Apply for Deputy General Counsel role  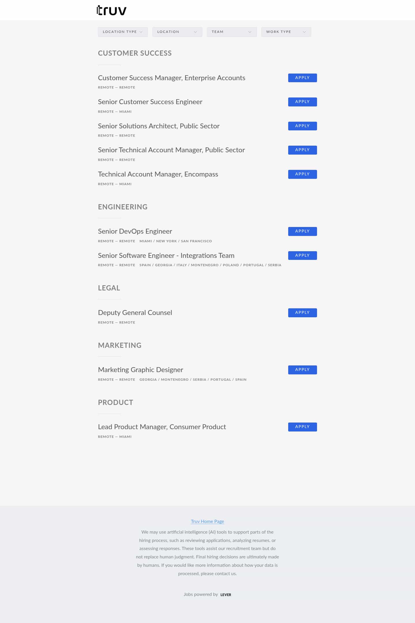(x=302, y=312)
